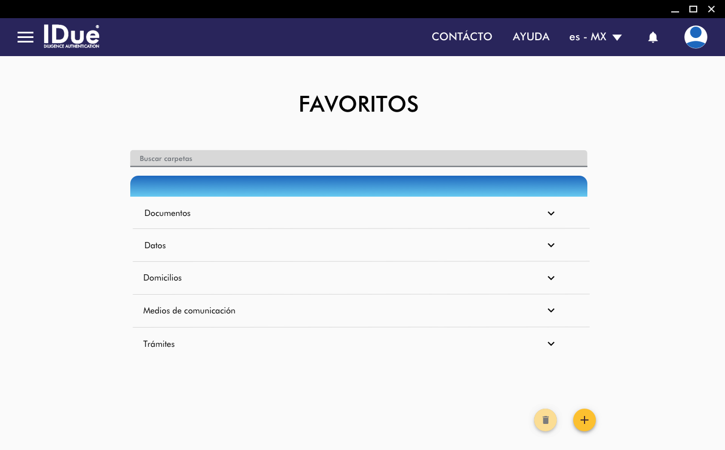Go to the AYUDA menu item
The image size is (725, 450).
click(531, 37)
